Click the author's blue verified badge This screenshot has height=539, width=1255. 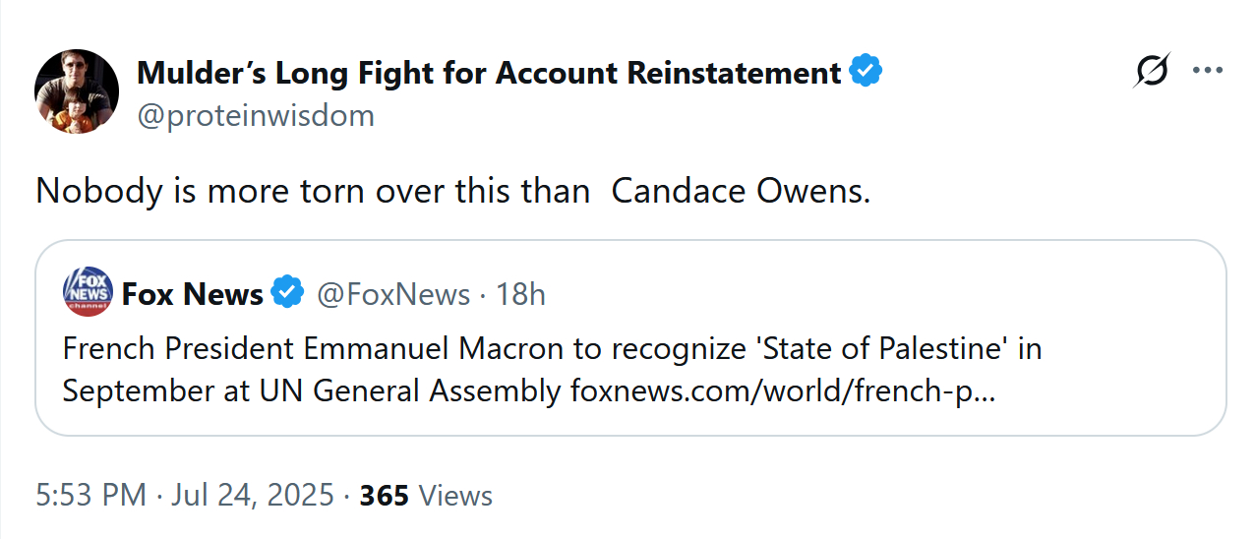click(866, 72)
